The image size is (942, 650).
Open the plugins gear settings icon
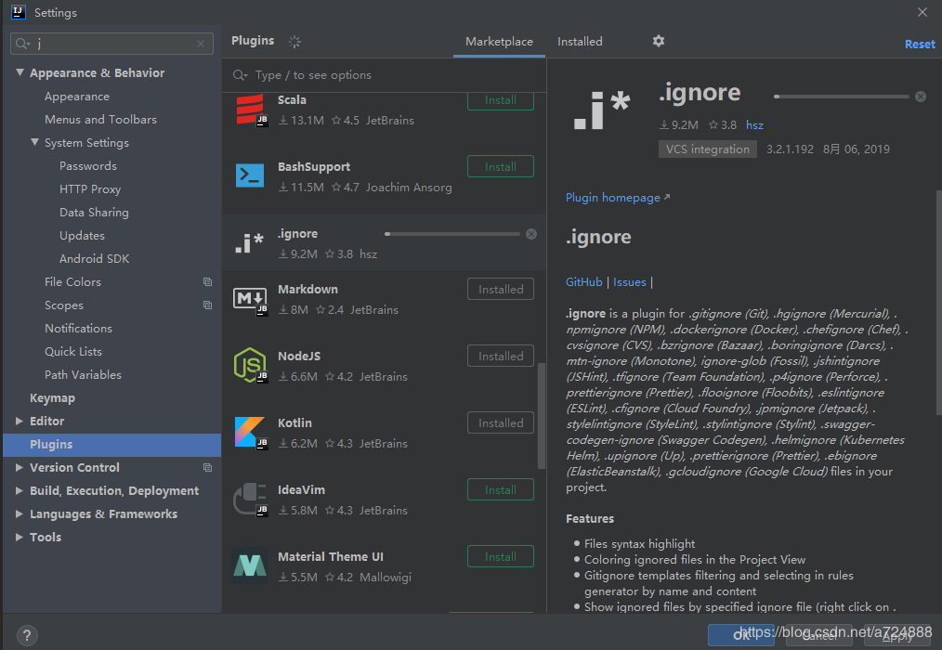659,41
